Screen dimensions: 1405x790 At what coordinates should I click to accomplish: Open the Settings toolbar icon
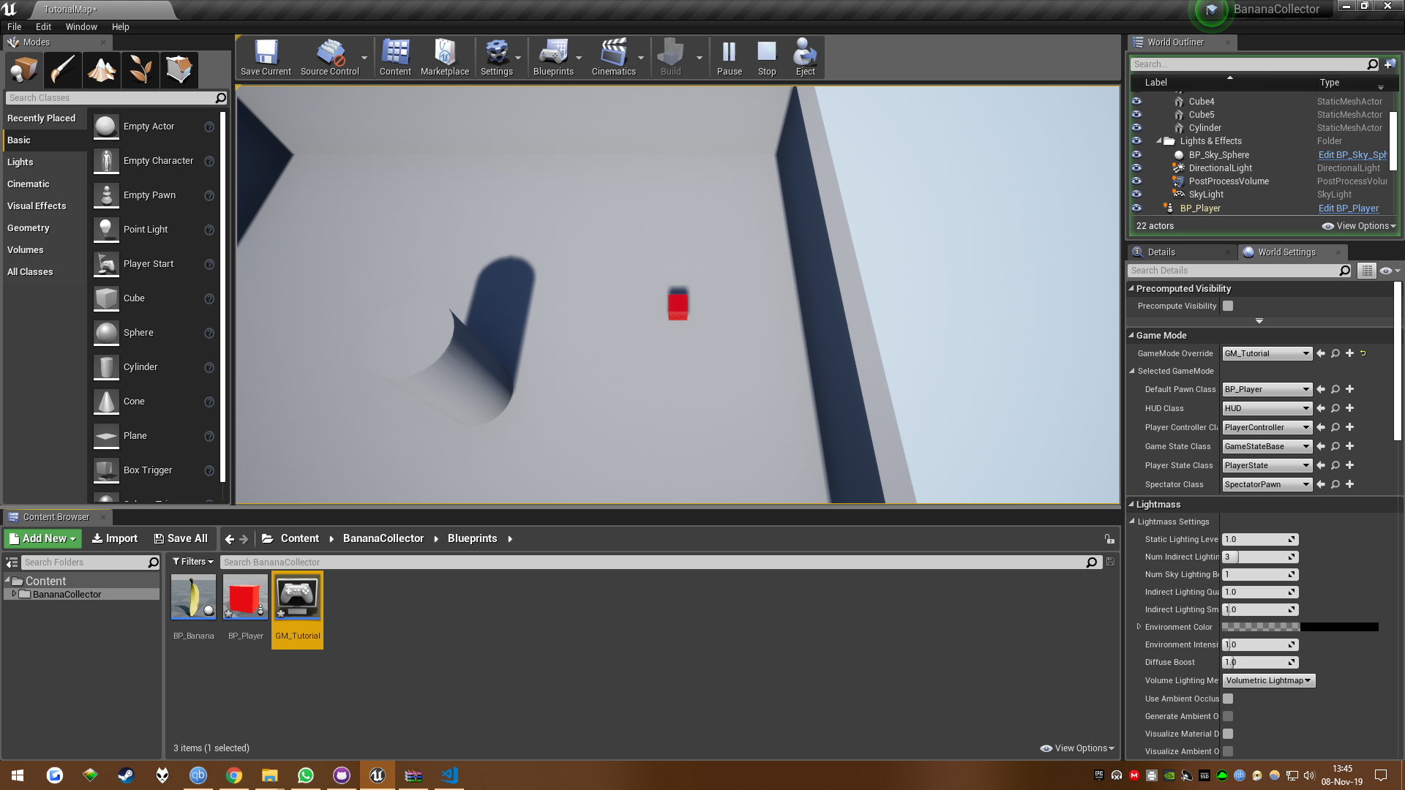point(497,57)
